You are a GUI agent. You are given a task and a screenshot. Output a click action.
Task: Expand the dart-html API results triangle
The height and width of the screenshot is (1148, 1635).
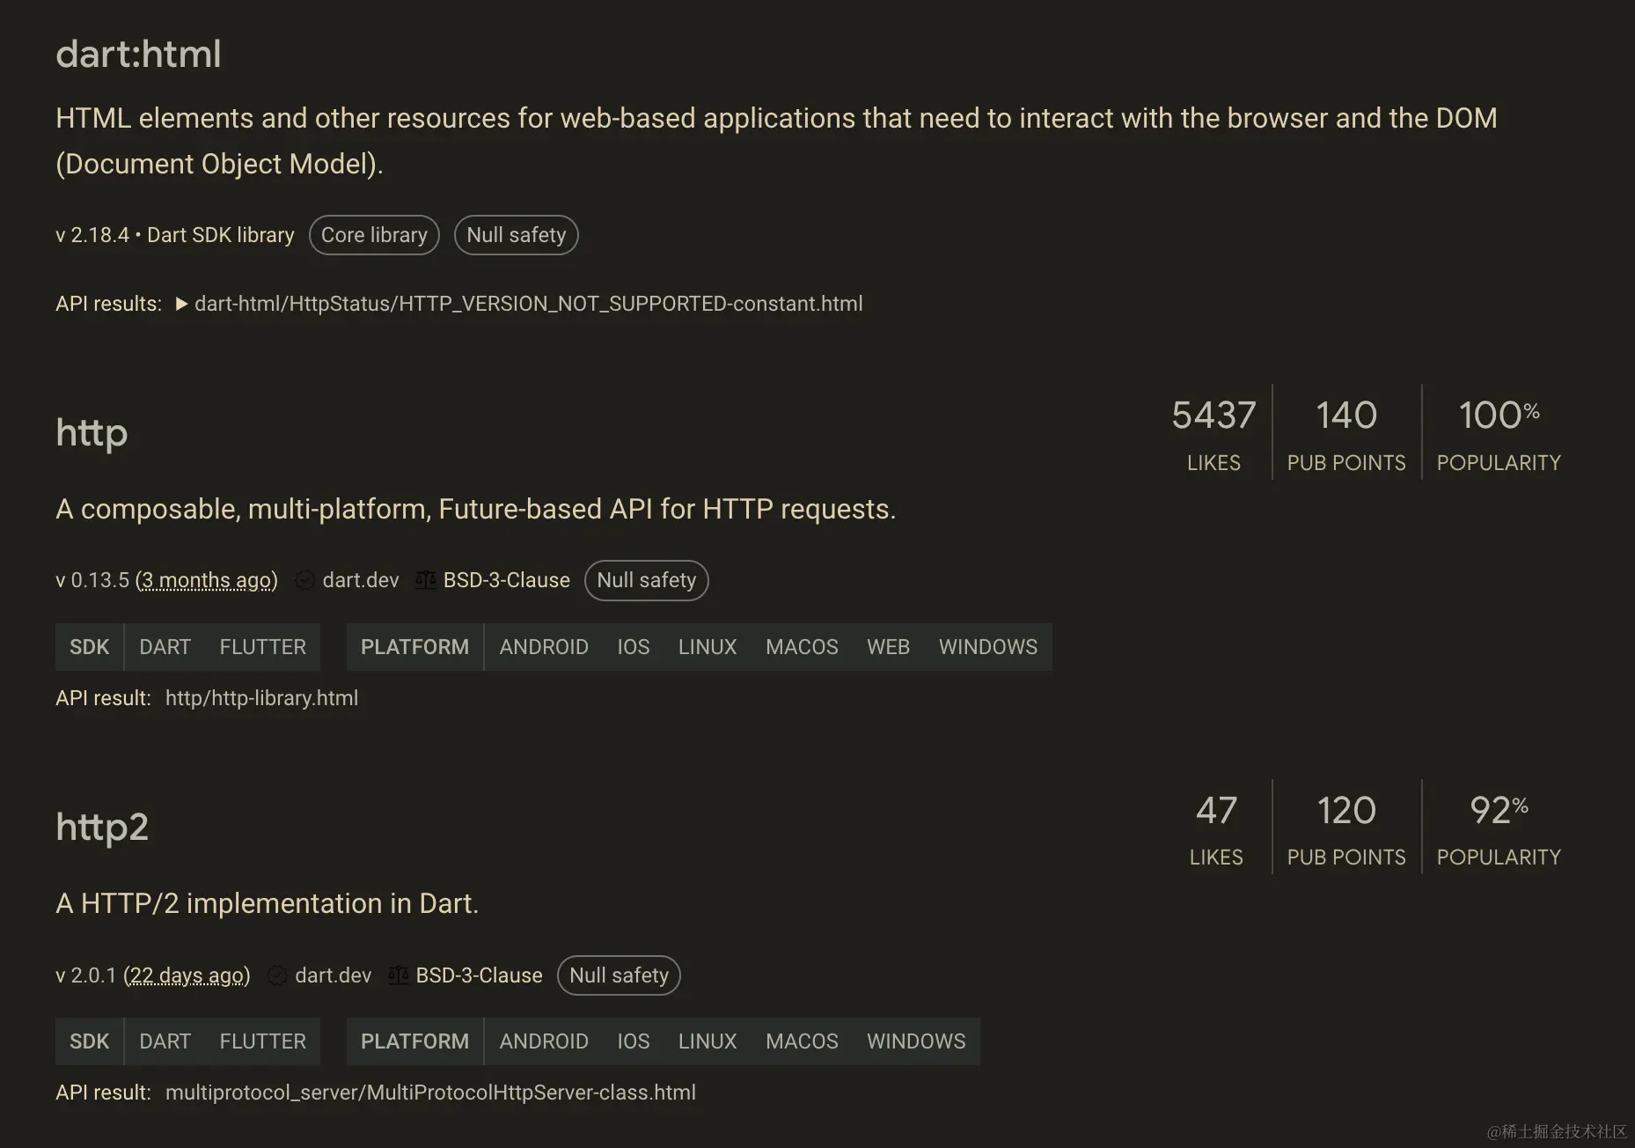(181, 304)
